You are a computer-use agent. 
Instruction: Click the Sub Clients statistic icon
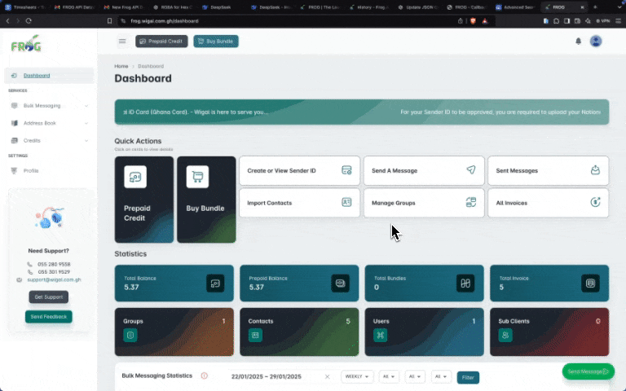click(x=505, y=335)
